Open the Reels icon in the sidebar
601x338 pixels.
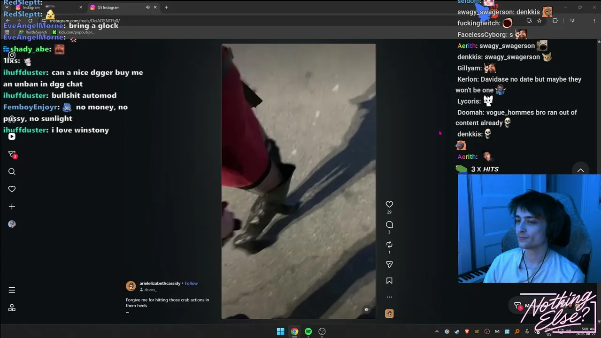point(12,137)
